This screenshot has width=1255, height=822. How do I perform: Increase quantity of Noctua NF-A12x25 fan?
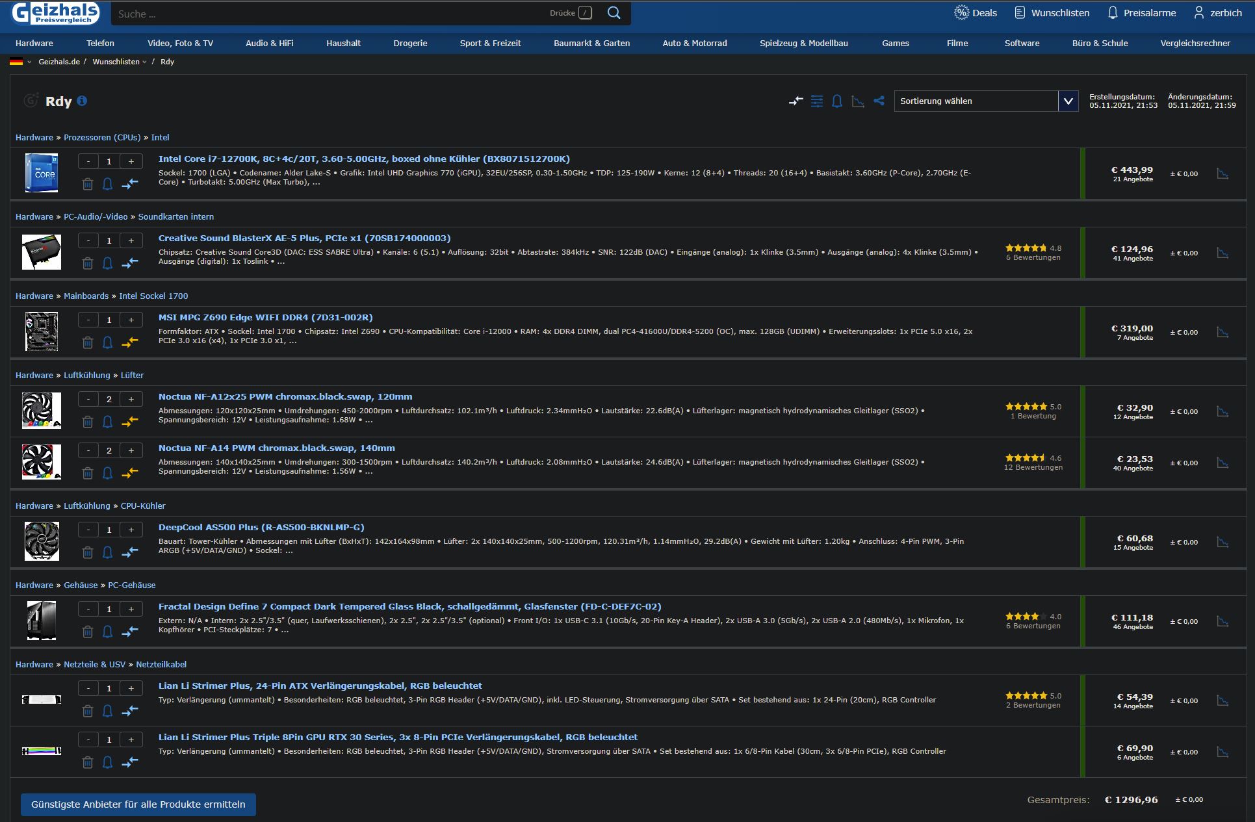(x=131, y=399)
